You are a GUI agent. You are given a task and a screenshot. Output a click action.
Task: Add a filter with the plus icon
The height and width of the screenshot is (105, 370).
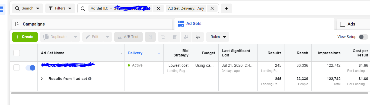[x=227, y=8]
